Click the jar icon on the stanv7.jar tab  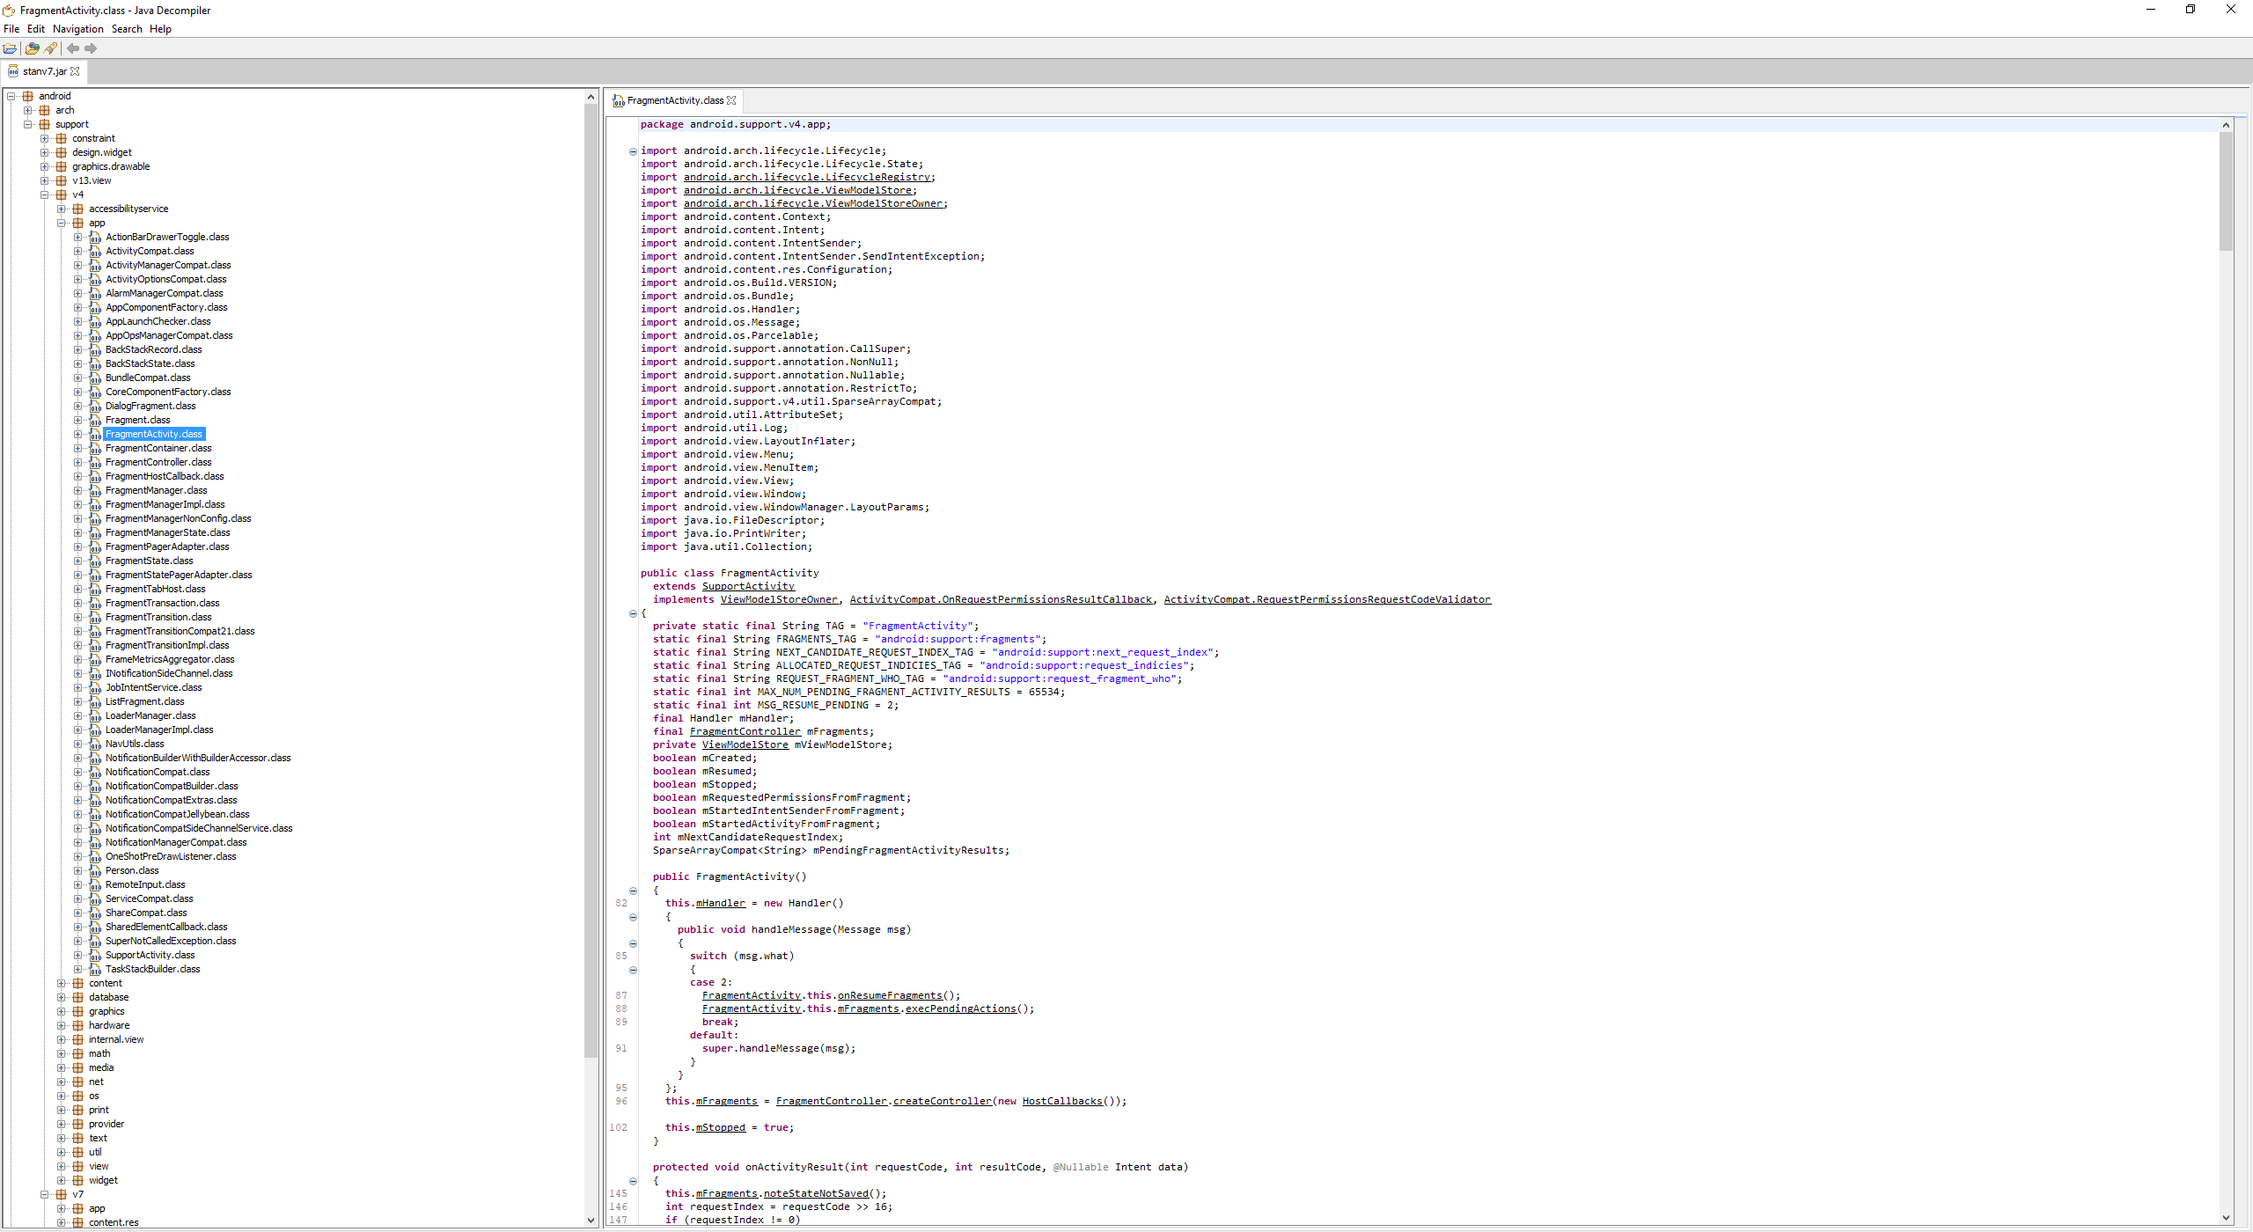[x=13, y=71]
